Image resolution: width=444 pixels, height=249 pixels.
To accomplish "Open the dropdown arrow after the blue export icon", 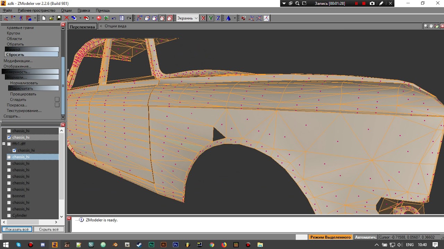I will pyautogui.click(x=80, y=18).
